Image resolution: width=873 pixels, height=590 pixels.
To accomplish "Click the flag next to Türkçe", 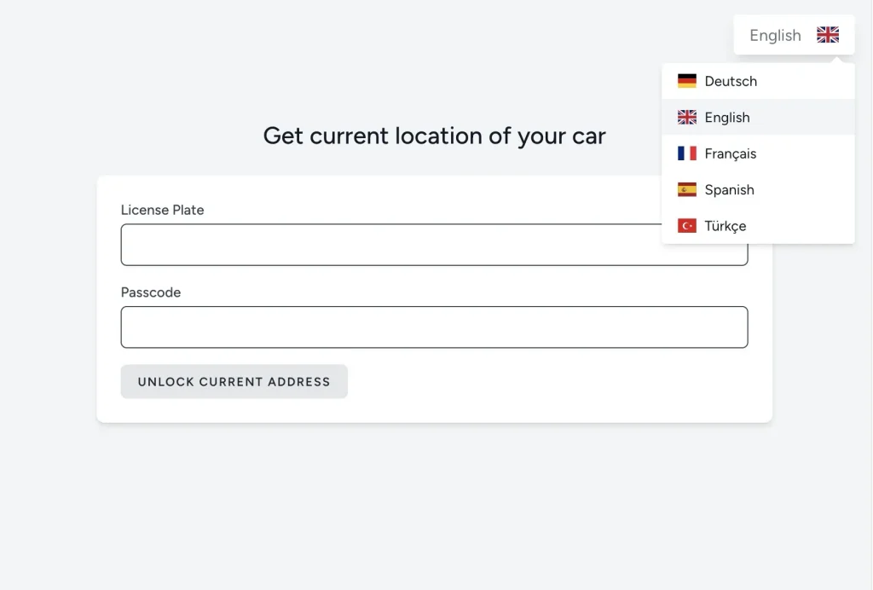I will point(686,225).
